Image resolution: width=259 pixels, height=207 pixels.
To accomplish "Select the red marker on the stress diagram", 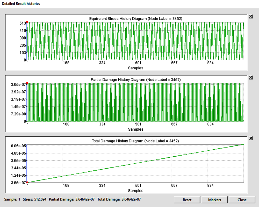I will 27,22.
